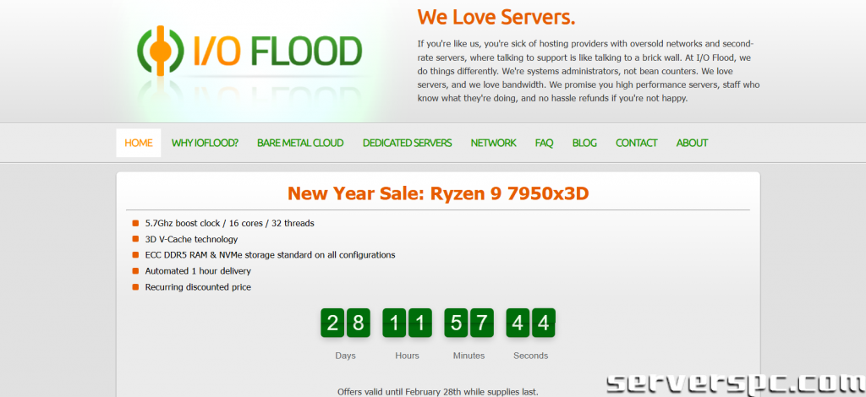
Task: Navigate to Dedicated Servers
Action: click(x=407, y=143)
